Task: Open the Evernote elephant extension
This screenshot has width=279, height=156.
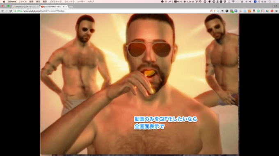Action: click(x=222, y=11)
